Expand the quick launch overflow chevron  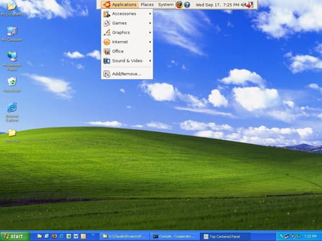(x=93, y=235)
